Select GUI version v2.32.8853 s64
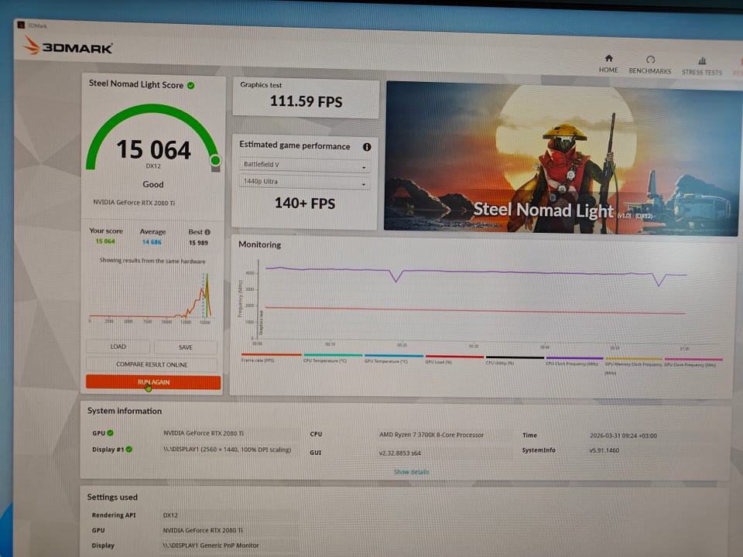This screenshot has height=557, width=743. coord(399,453)
